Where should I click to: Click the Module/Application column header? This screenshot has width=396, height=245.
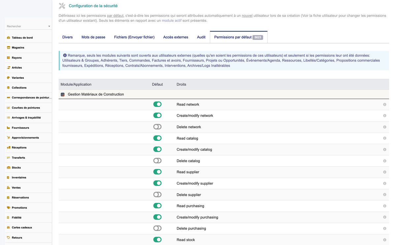76,84
